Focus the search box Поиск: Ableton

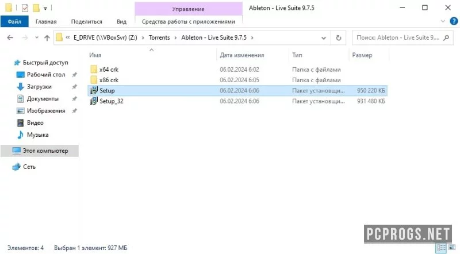pos(397,37)
